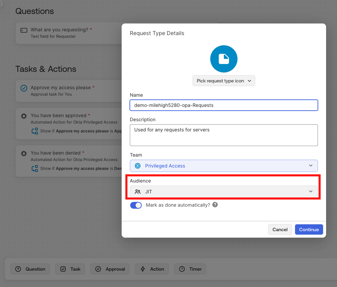This screenshot has width=337, height=287.
Task: Click the Name input field
Action: 224,105
